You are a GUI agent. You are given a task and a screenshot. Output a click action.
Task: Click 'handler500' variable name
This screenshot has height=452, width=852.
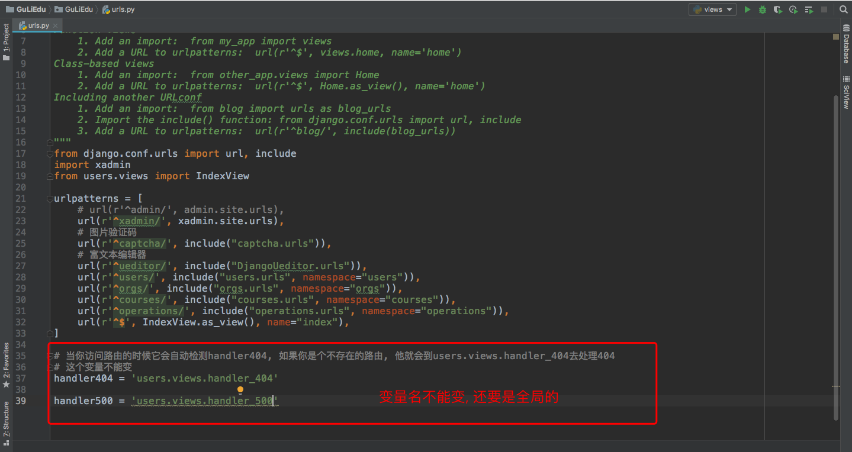pos(83,401)
